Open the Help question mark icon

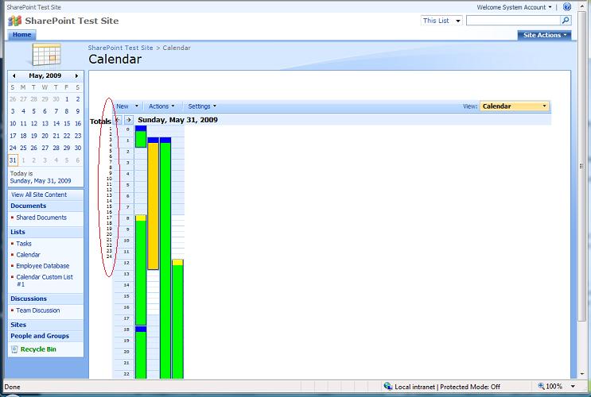pos(567,6)
